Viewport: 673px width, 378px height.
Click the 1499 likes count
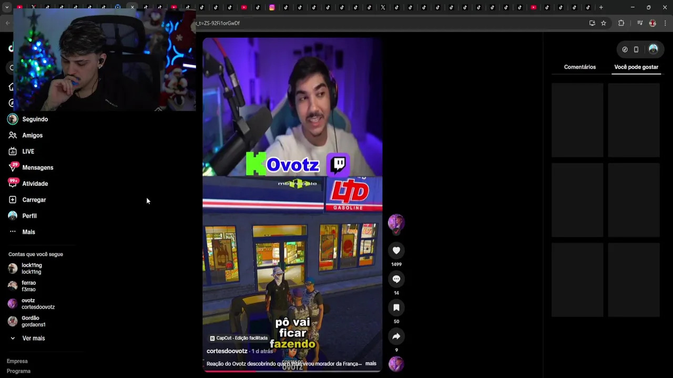(396, 265)
